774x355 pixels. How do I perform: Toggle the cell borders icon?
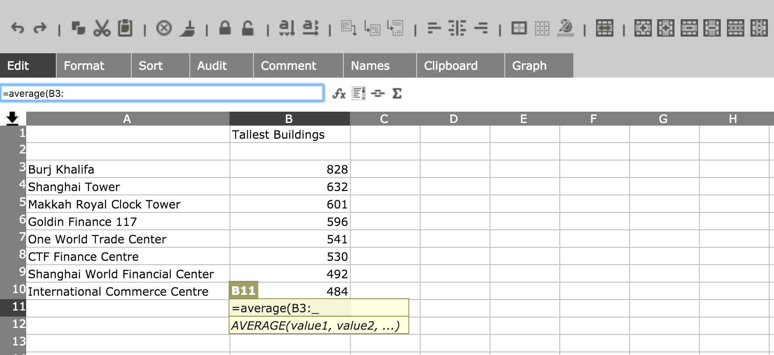point(519,28)
